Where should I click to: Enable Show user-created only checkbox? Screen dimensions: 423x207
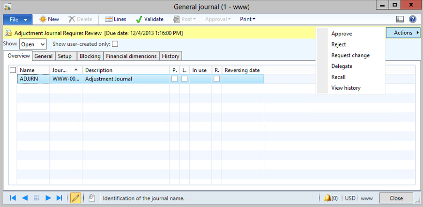[115, 44]
